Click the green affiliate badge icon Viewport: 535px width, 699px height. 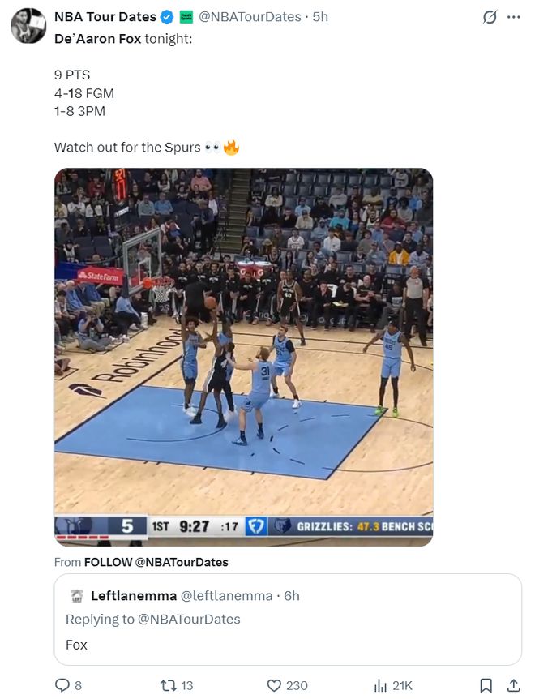[186, 17]
